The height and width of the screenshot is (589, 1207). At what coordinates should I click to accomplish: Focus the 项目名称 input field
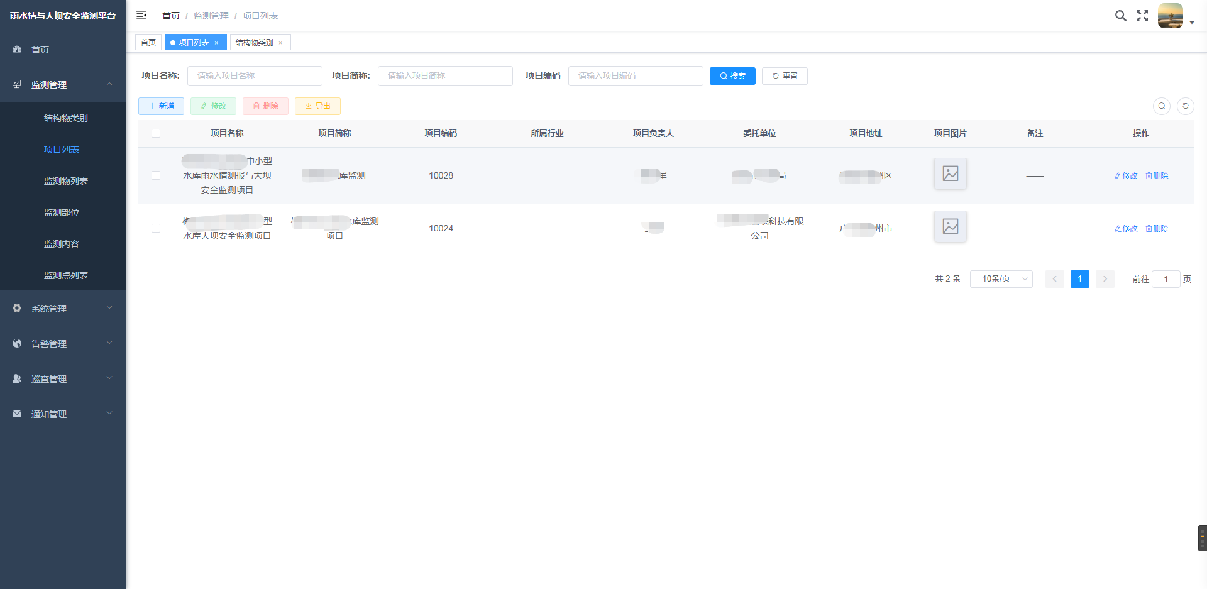coord(255,76)
